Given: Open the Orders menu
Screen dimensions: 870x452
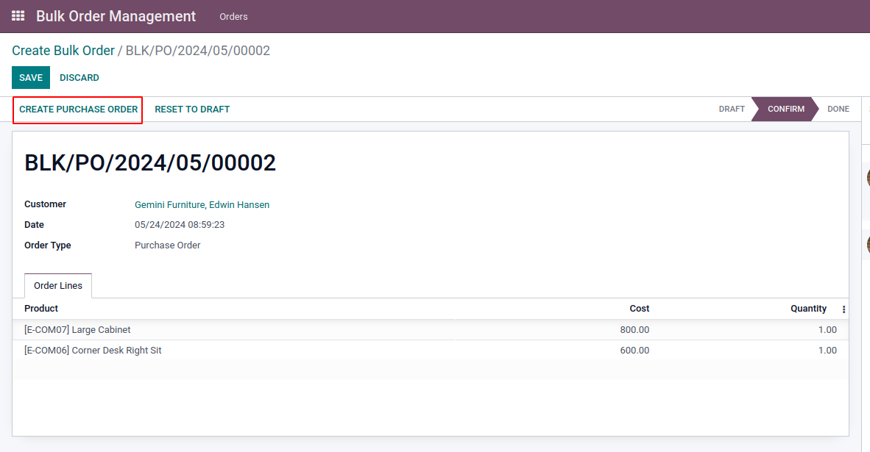Looking at the screenshot, I should pos(233,17).
